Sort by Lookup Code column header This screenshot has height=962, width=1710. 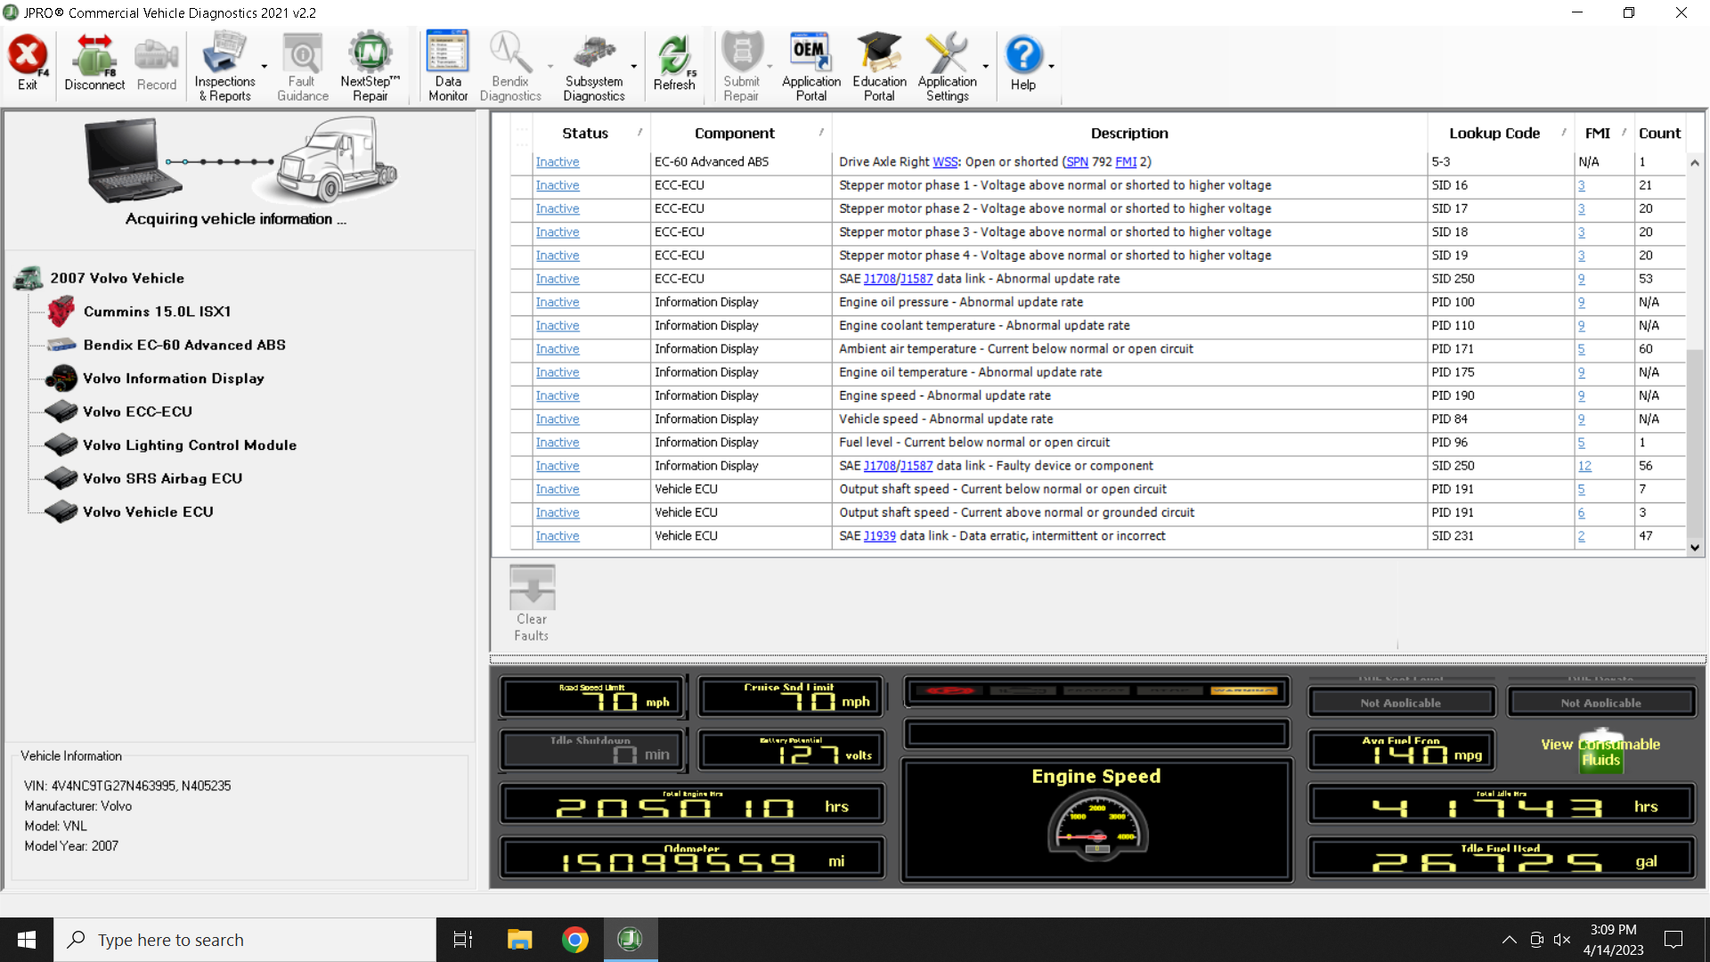[1494, 134]
